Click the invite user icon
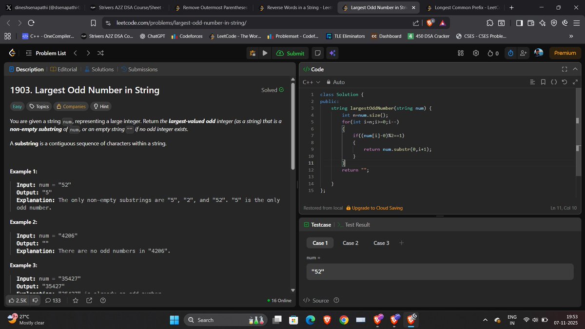Viewport: 585px width, 329px height. click(524, 53)
